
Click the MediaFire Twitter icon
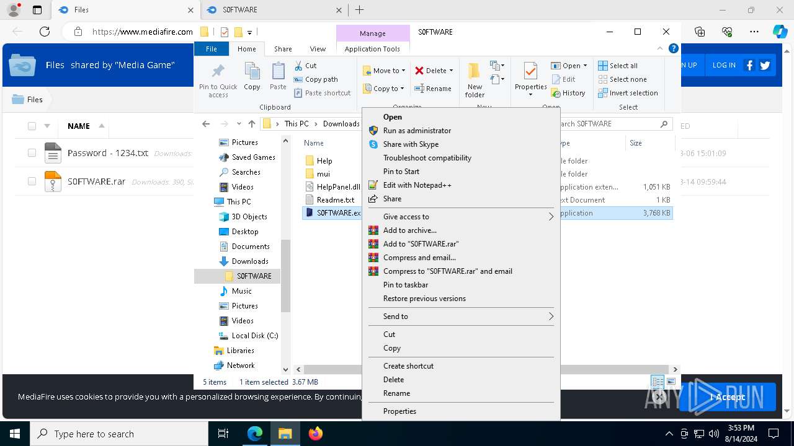(765, 65)
